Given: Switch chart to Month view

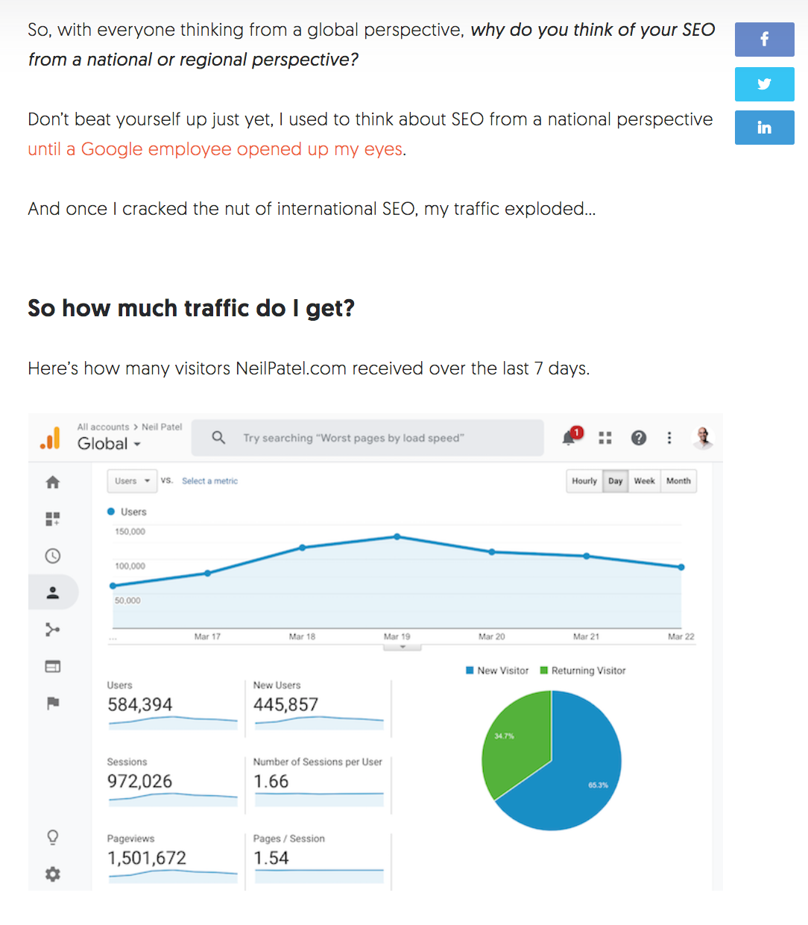Looking at the screenshot, I should click(x=678, y=481).
